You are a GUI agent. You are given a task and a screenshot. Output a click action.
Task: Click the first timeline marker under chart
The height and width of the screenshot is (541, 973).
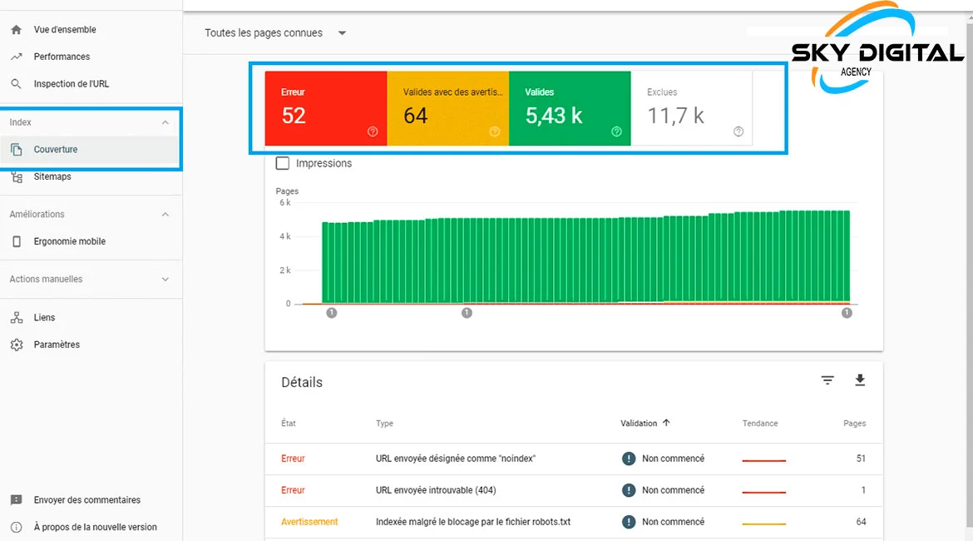pyautogui.click(x=332, y=313)
